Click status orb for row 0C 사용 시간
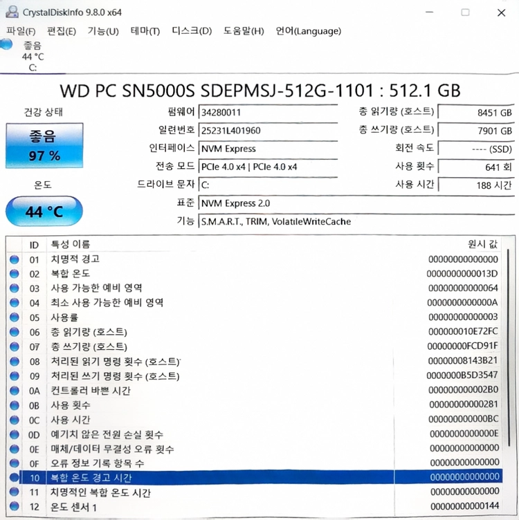The height and width of the screenshot is (520, 519). [x=15, y=420]
